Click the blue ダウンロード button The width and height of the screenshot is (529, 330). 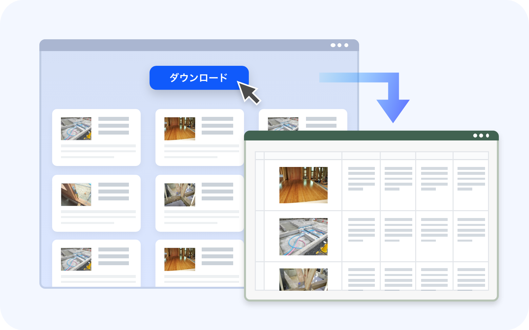click(x=199, y=78)
